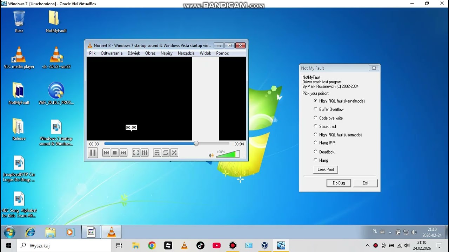Select the Hang option
449x252 pixels.
click(x=321, y=160)
